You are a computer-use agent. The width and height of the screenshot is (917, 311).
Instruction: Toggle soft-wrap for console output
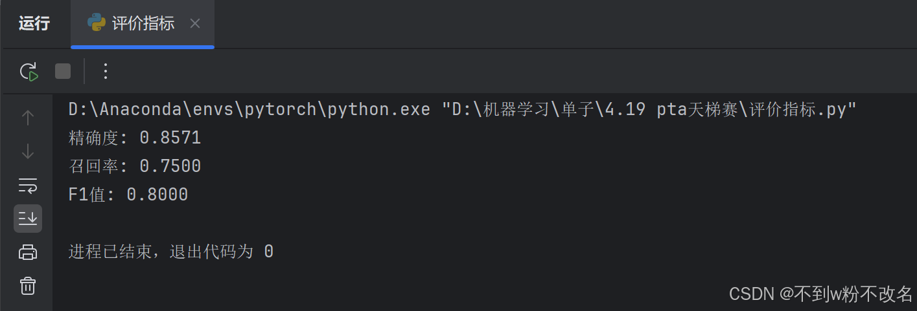[x=28, y=186]
